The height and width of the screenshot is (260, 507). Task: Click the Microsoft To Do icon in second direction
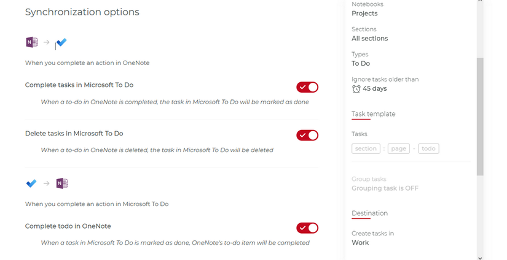click(x=31, y=183)
